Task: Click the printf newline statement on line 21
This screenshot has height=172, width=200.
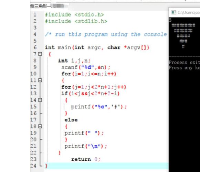Action: (x=86, y=146)
